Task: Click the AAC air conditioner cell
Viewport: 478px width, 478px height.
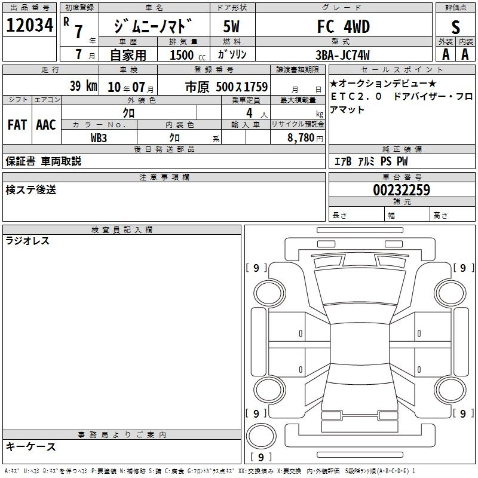Action: coord(45,124)
